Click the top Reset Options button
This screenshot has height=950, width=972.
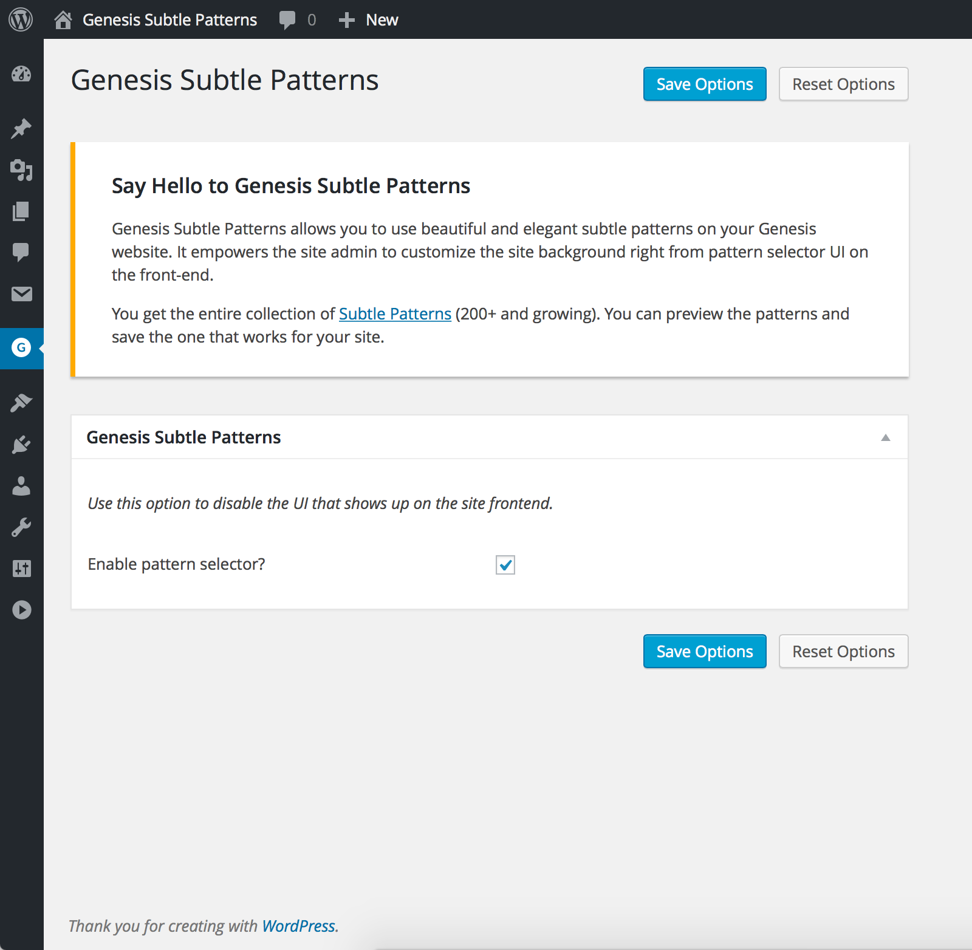[x=844, y=84]
